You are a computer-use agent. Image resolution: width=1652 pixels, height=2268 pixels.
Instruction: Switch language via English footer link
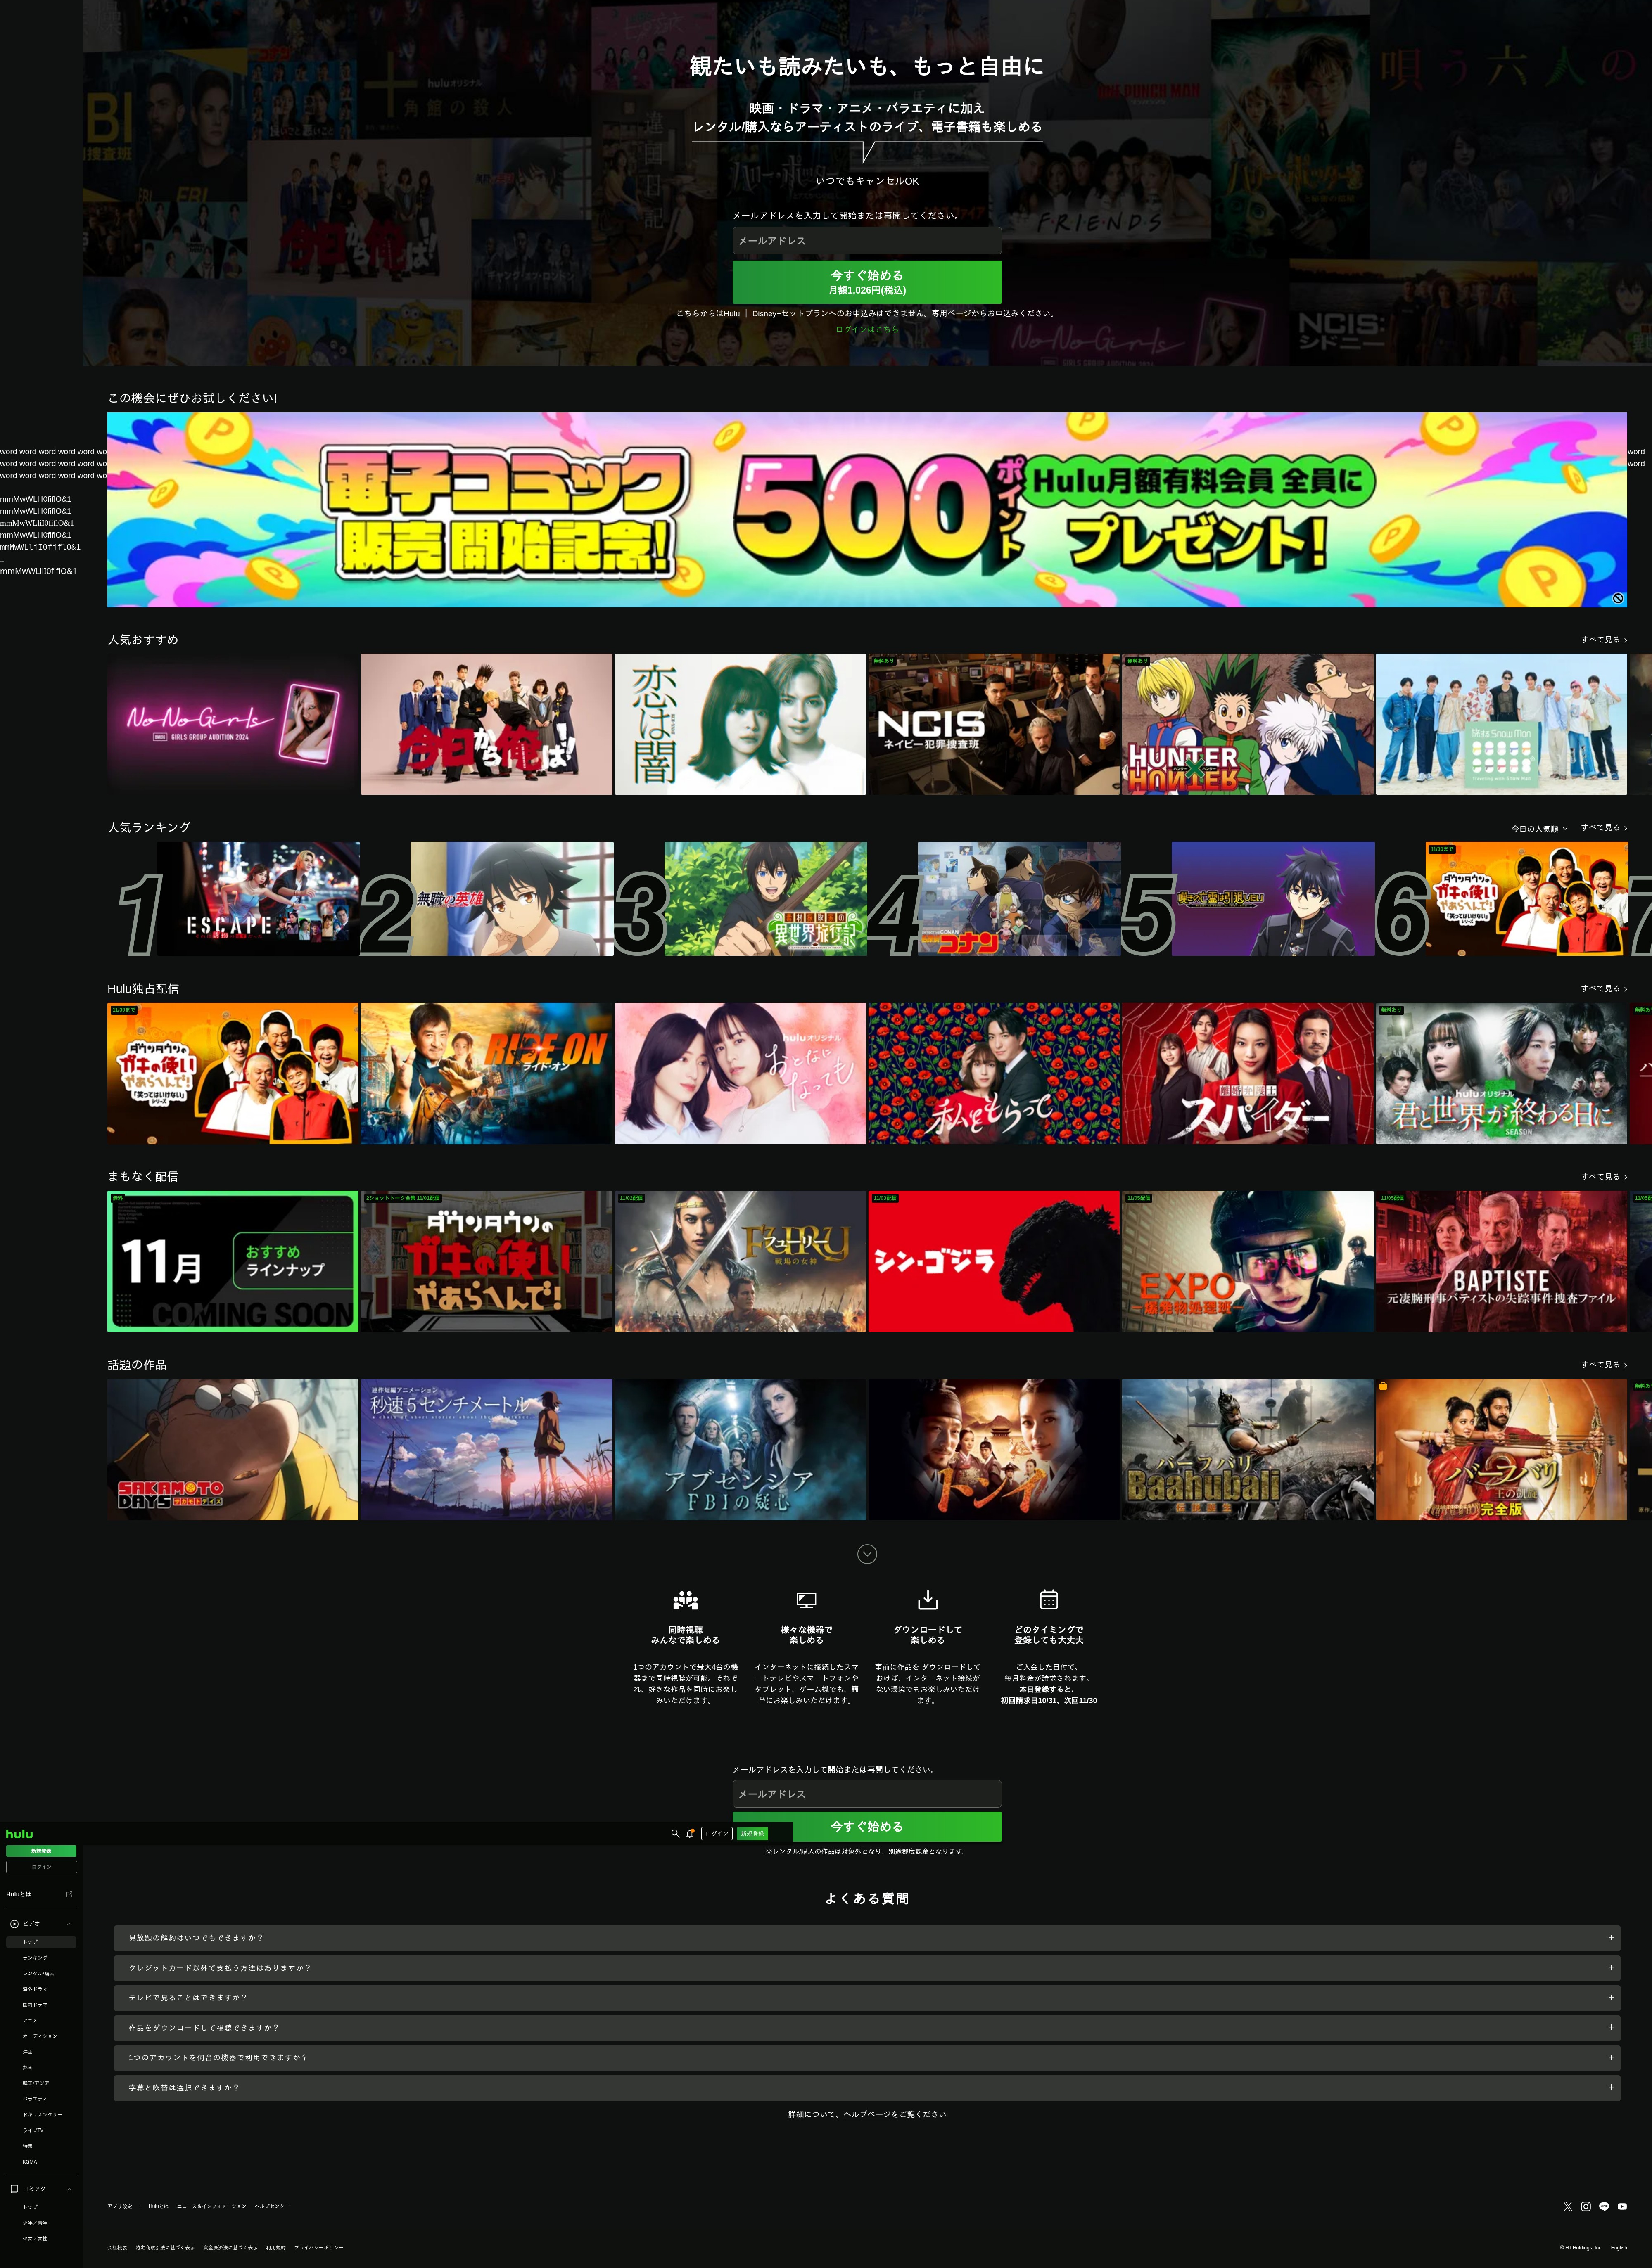1618,2248
